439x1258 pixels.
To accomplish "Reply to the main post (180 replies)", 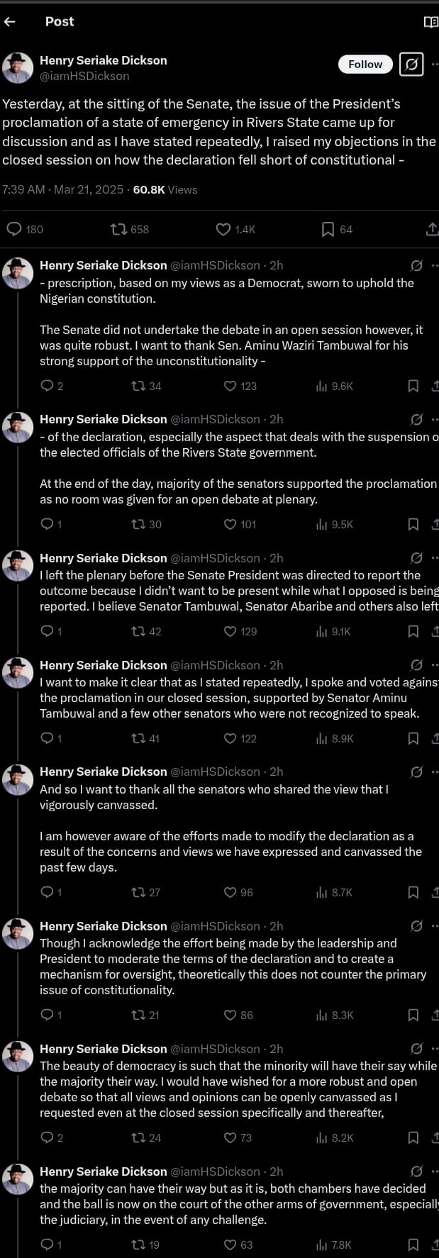I will 14,229.
